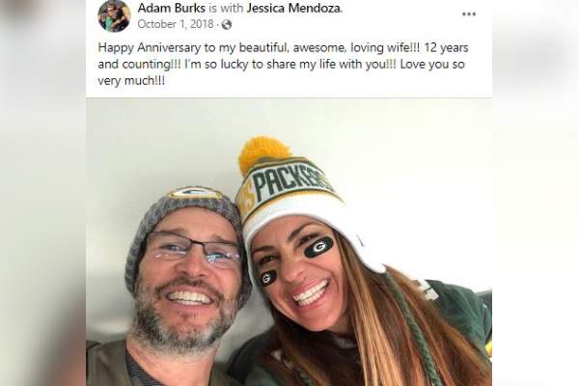This screenshot has height=386, width=579.
Task: Click the public globe privacy icon
Action: coord(227,25)
